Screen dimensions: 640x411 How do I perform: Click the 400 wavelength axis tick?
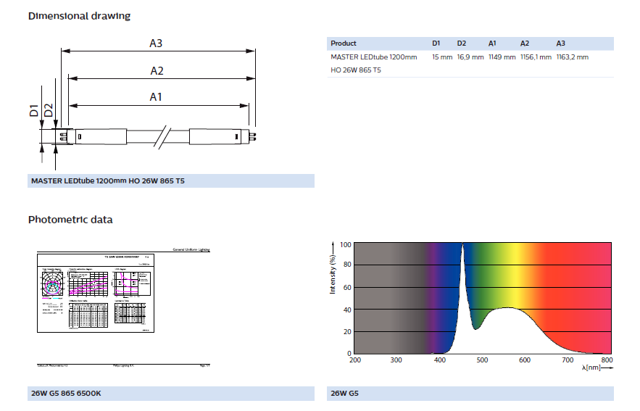point(439,360)
